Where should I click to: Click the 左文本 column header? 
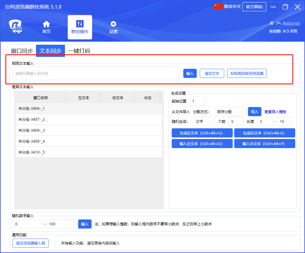tap(84, 98)
